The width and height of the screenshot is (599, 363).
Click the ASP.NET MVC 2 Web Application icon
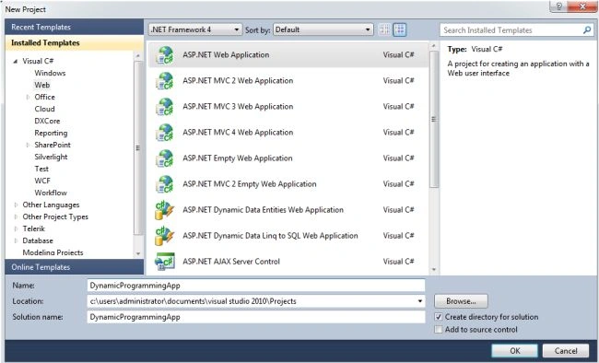pos(165,81)
